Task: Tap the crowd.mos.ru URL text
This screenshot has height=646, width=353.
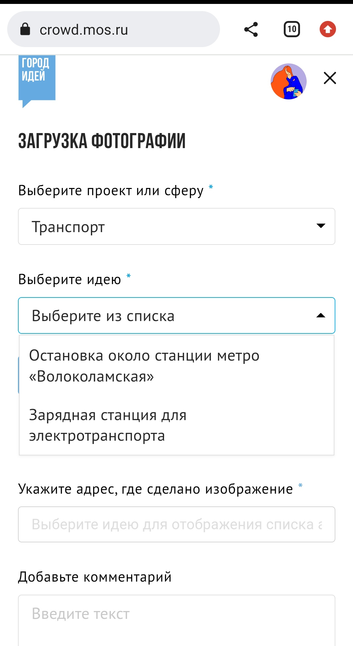Action: [84, 30]
